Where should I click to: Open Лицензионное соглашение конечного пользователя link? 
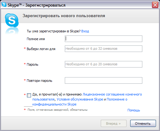pyautogui.click(x=112, y=94)
